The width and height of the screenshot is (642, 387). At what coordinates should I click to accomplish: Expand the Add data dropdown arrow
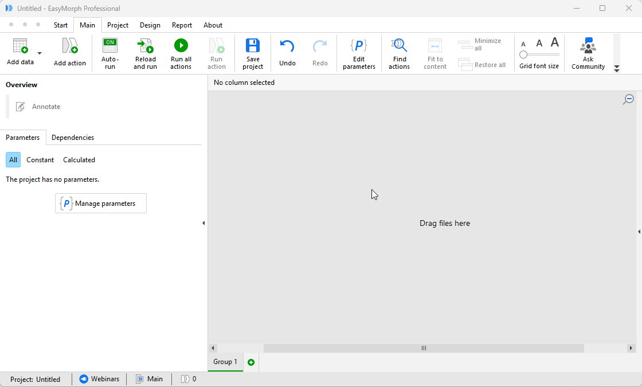point(40,53)
